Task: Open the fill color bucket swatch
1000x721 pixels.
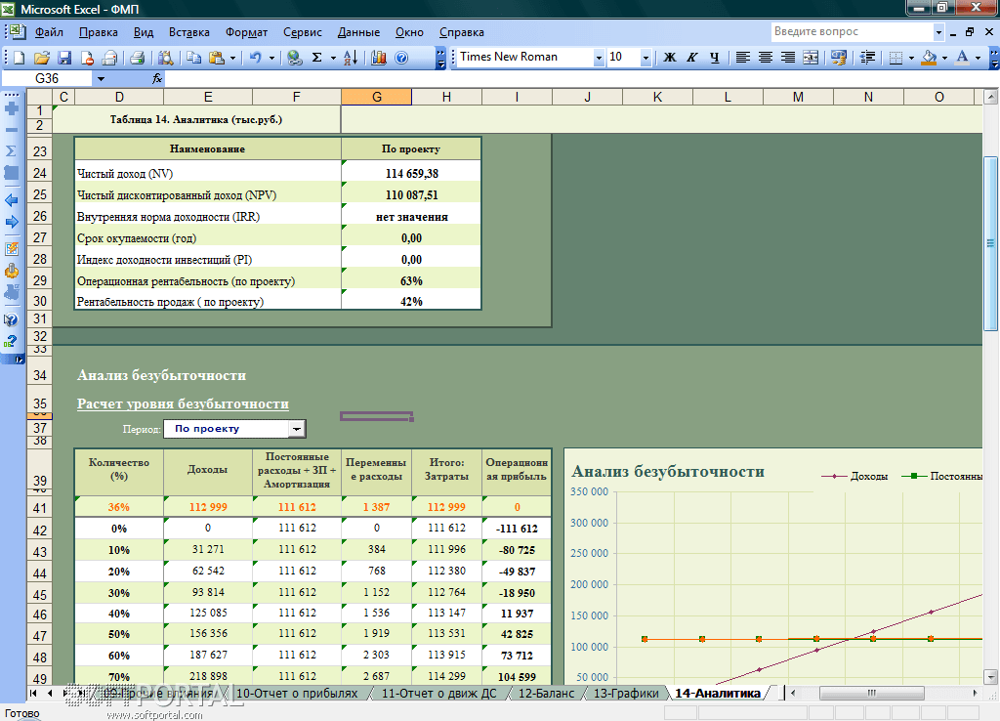Action: (x=929, y=58)
